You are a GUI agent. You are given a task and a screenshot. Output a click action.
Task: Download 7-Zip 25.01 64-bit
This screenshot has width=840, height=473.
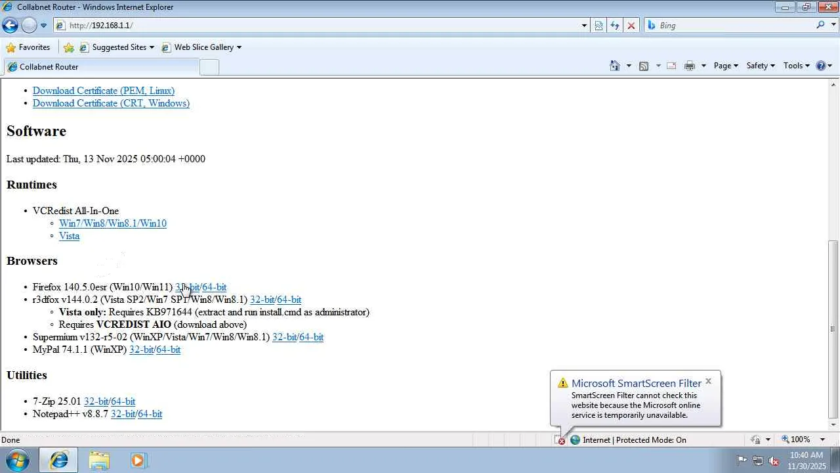123,401
